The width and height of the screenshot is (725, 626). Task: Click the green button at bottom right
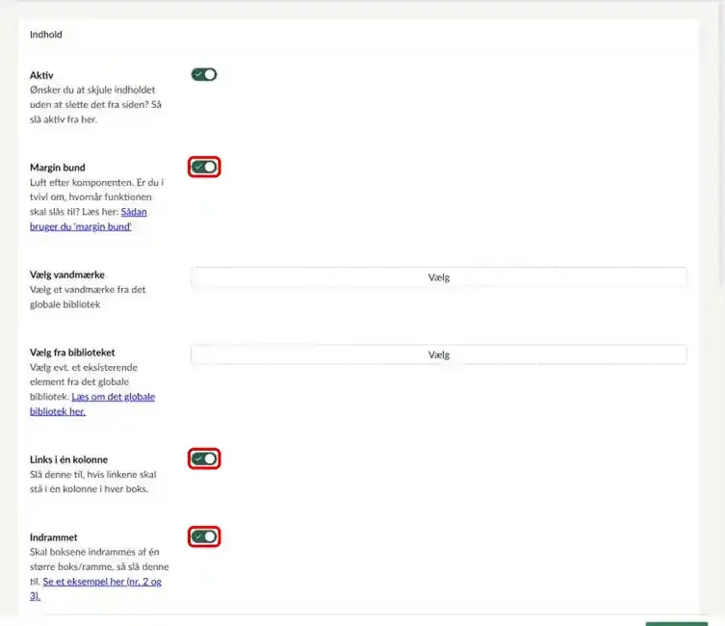677,624
